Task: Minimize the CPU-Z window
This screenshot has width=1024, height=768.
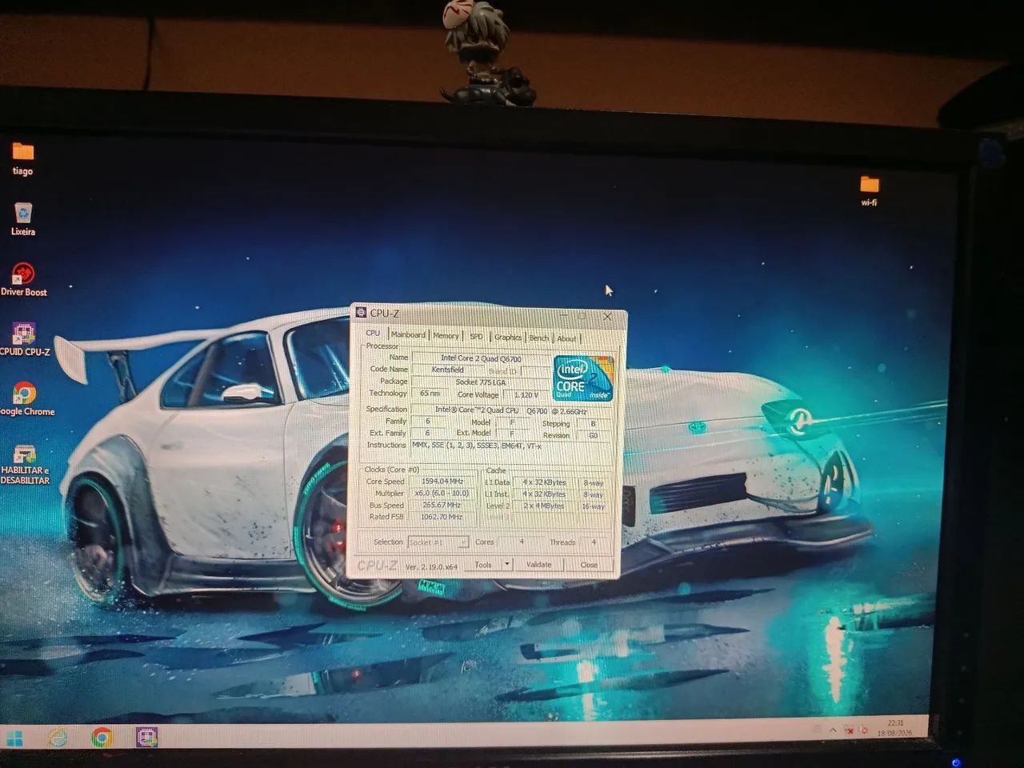Action: point(563,315)
